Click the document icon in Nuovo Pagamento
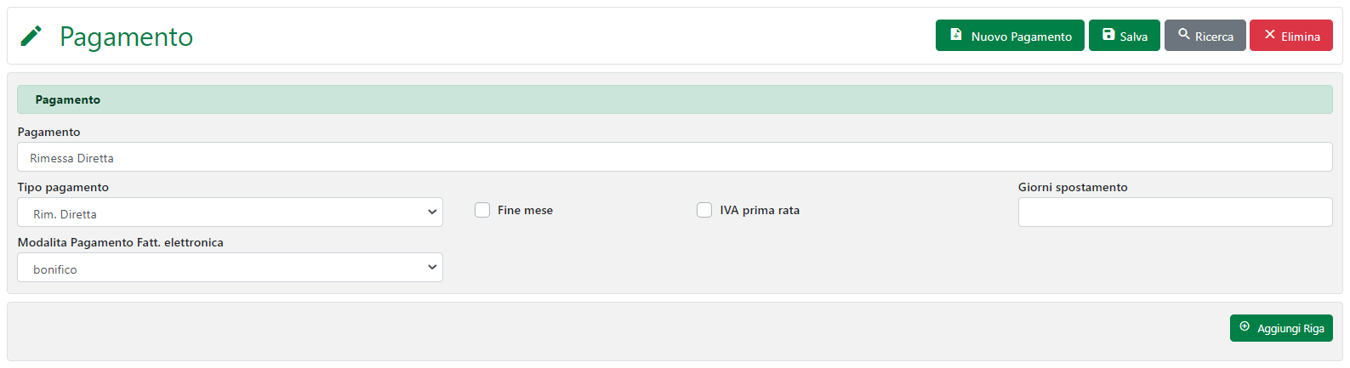 [x=956, y=35]
